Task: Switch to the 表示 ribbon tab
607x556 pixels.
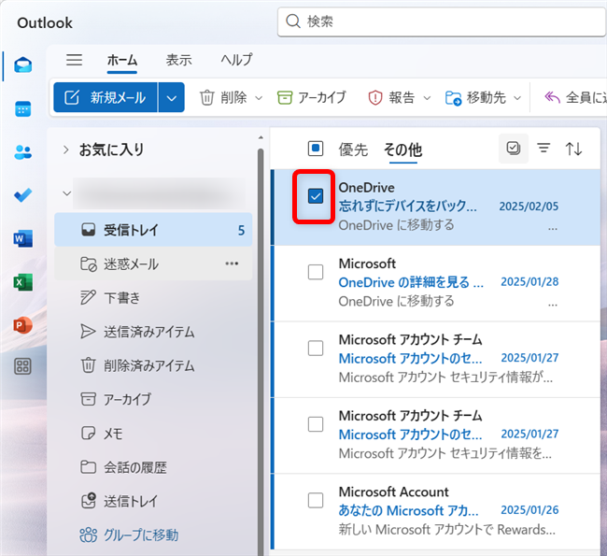Action: 178,60
